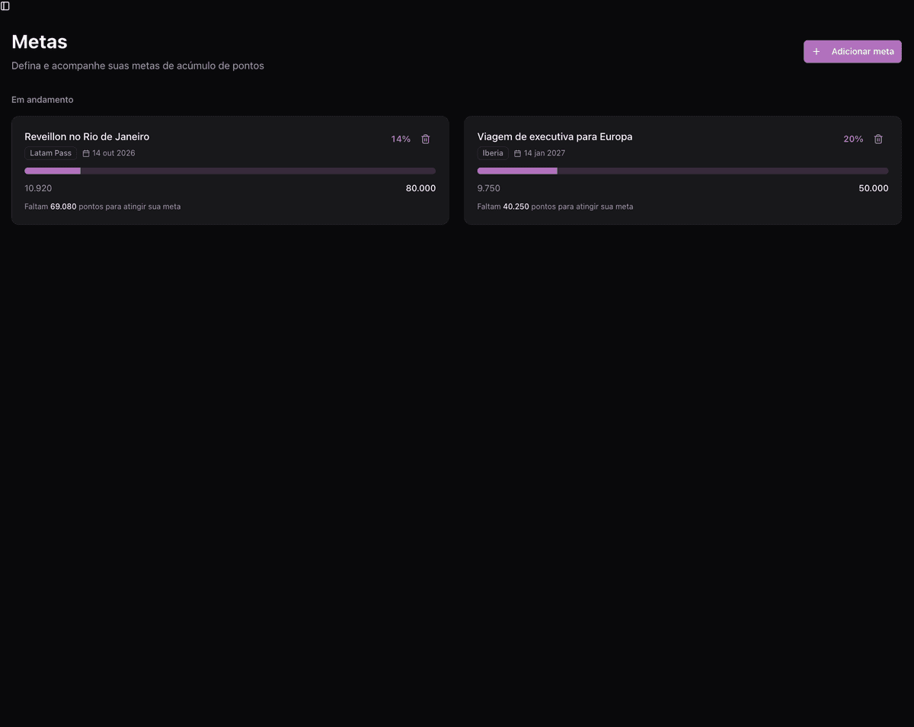Click the progress bar on the Iberia goal
Image resolution: width=914 pixels, height=727 pixels.
(x=682, y=171)
